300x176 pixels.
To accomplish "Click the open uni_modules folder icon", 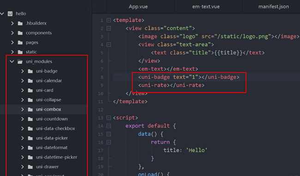I will [x=20, y=61].
